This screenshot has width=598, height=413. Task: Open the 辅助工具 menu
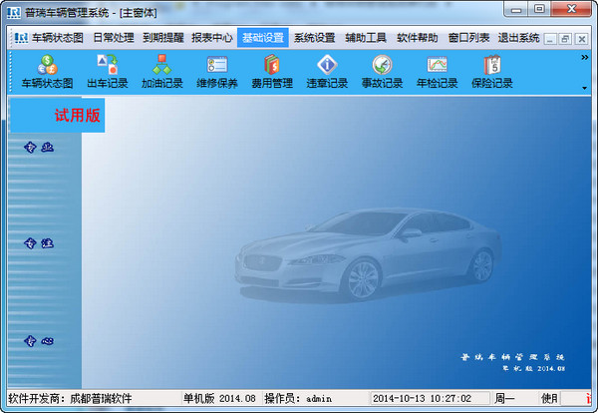pos(366,38)
